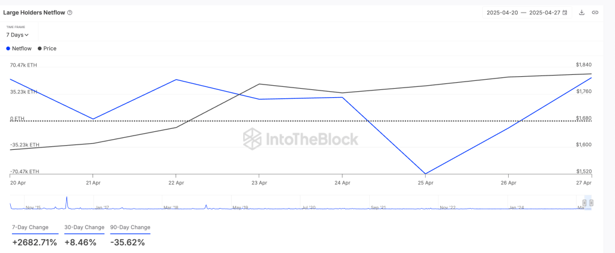The image size is (615, 253).
Task: Expand the 7 Days time frame dropdown
Action: [17, 35]
